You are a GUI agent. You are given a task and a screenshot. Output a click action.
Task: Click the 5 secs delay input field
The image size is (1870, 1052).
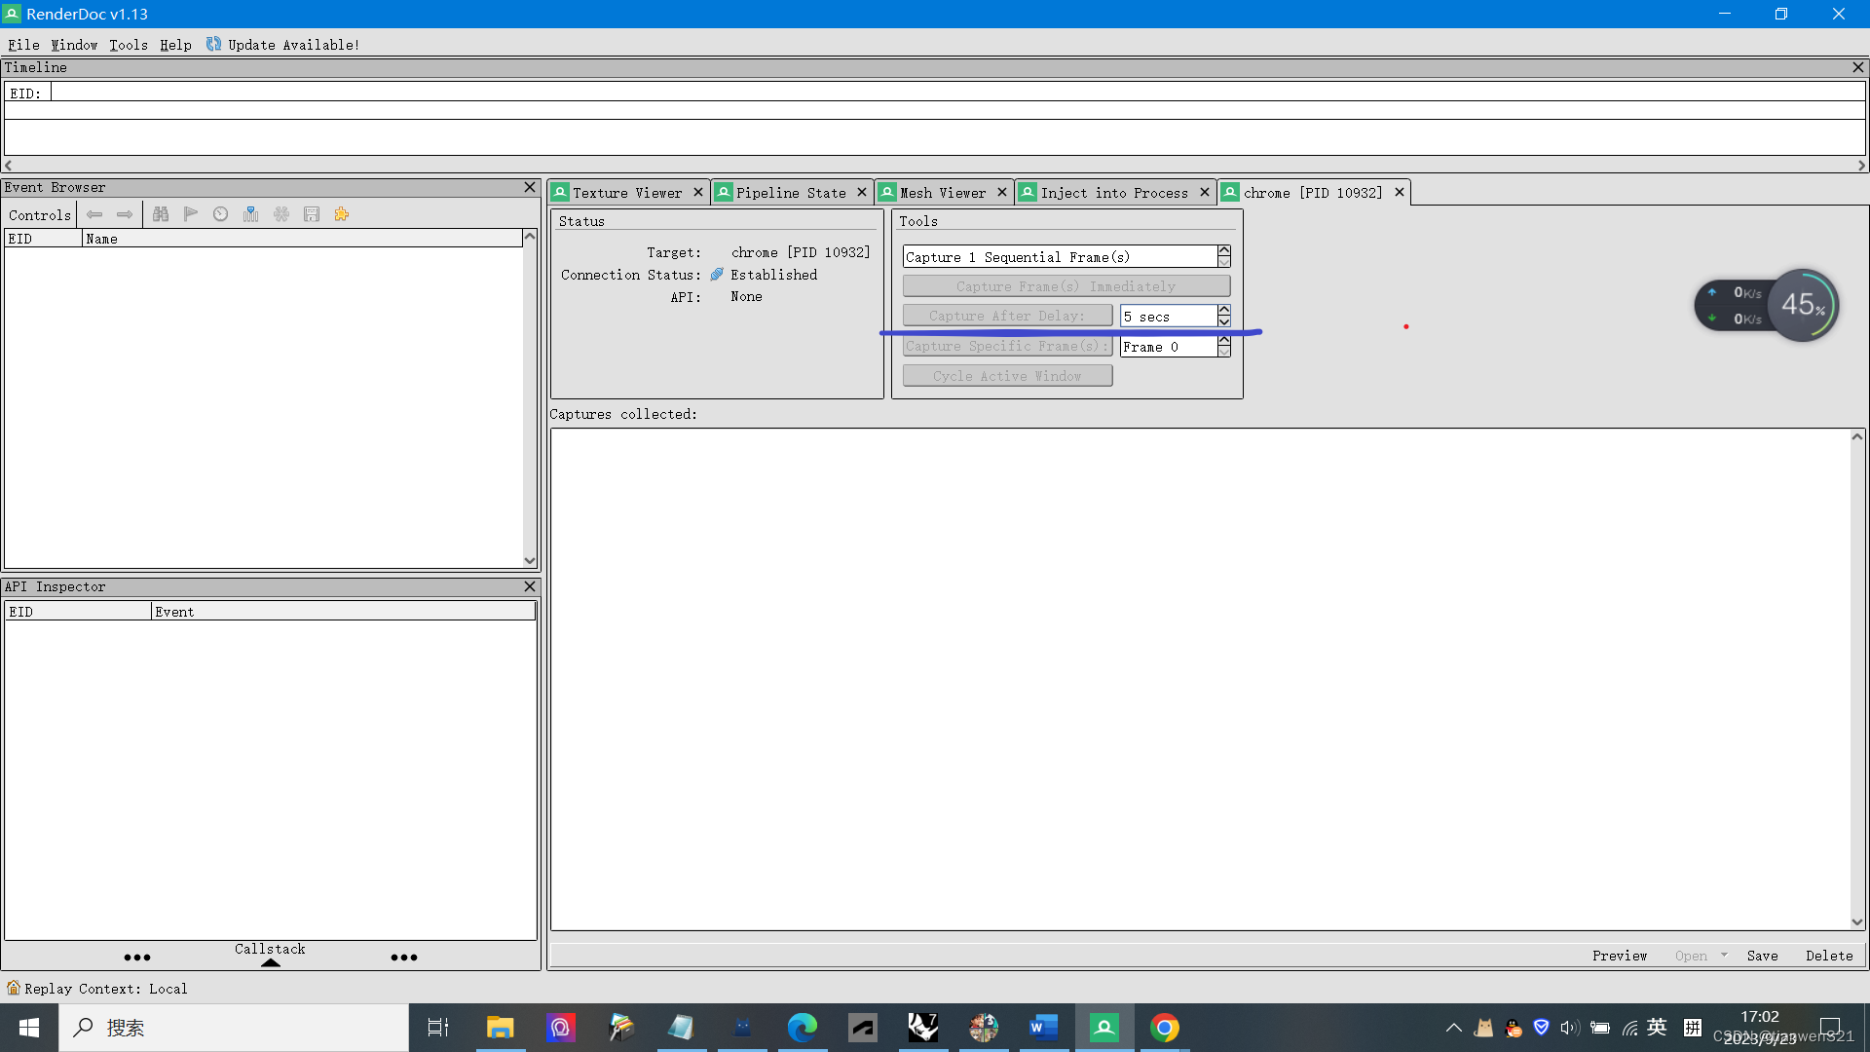[x=1167, y=317]
